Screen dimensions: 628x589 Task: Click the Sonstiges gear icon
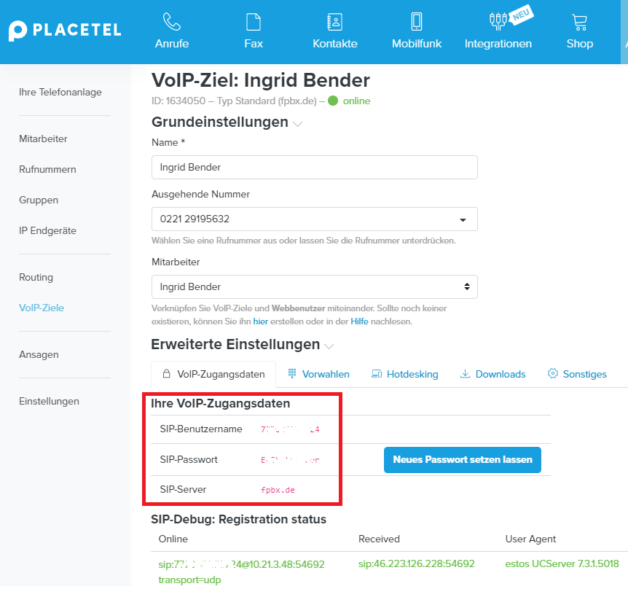tap(553, 374)
